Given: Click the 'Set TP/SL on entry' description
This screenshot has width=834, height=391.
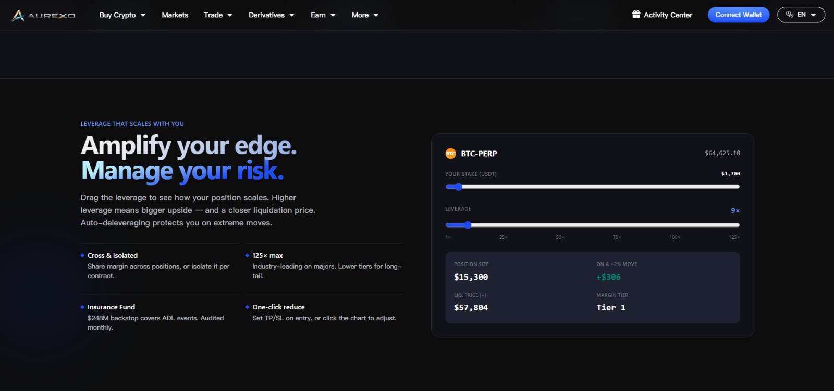Looking at the screenshot, I should 324,318.
